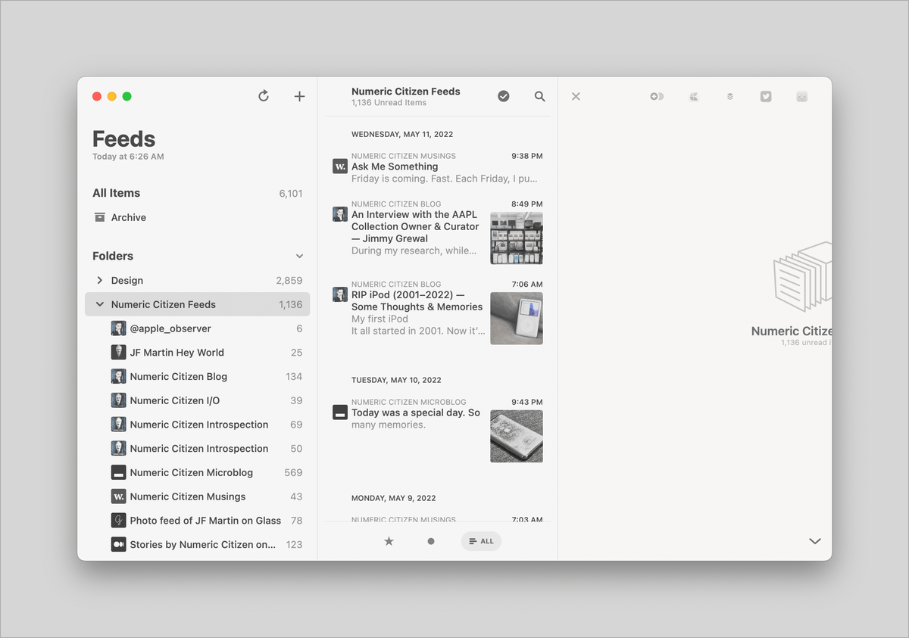Expand the Design folder

(99, 280)
